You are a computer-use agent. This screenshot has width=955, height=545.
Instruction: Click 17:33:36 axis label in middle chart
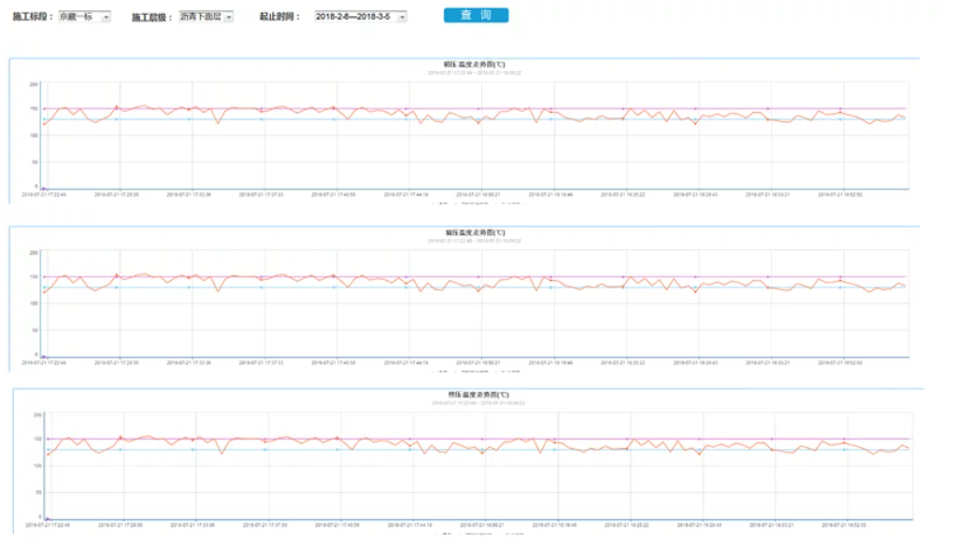click(x=189, y=362)
